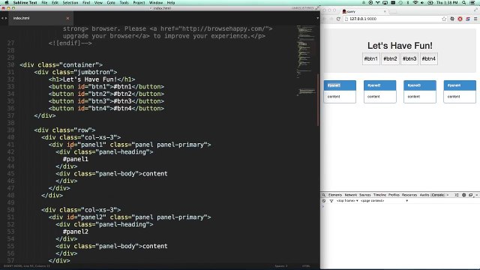The image size is (480, 270).
Task: Open the top frame dropdown in console
Action: pos(347,201)
